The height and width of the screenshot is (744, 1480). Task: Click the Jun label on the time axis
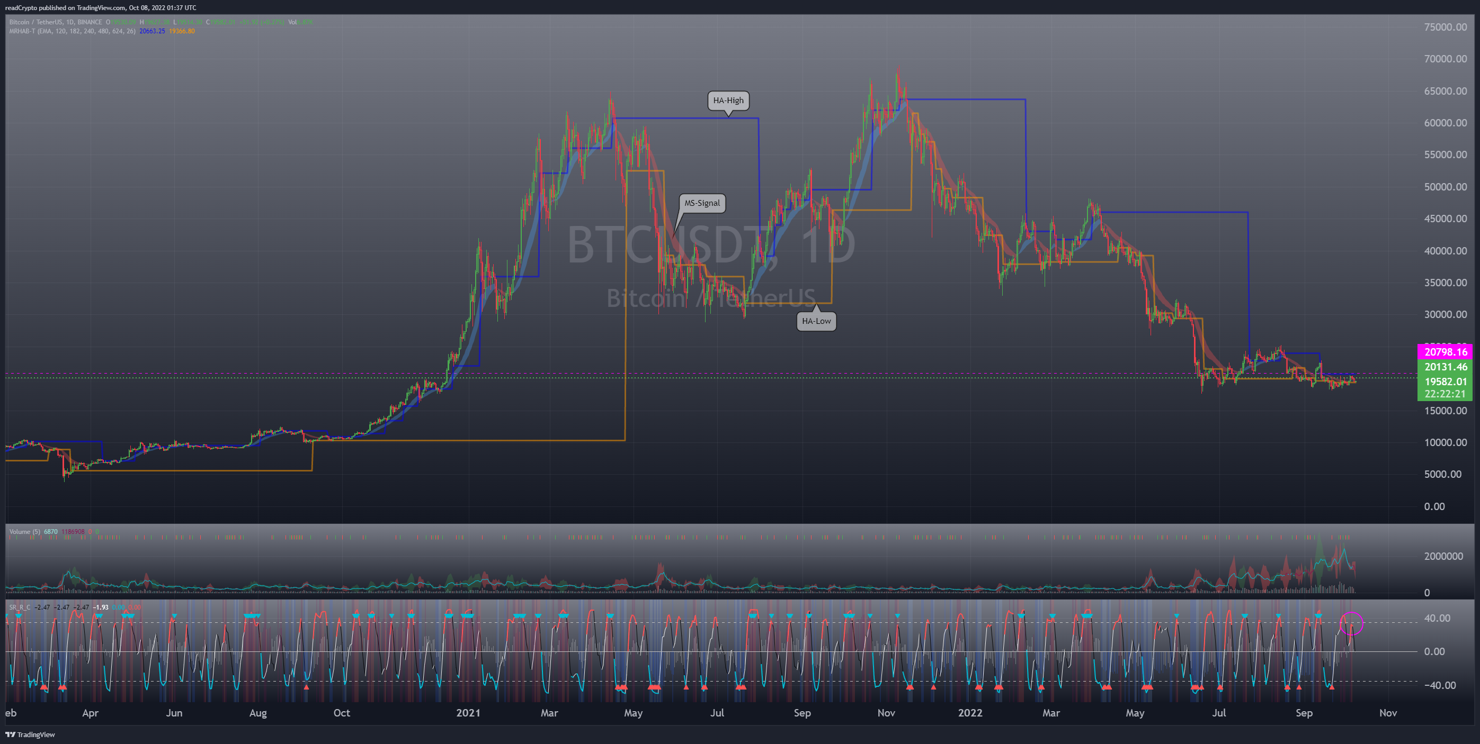pos(174,713)
